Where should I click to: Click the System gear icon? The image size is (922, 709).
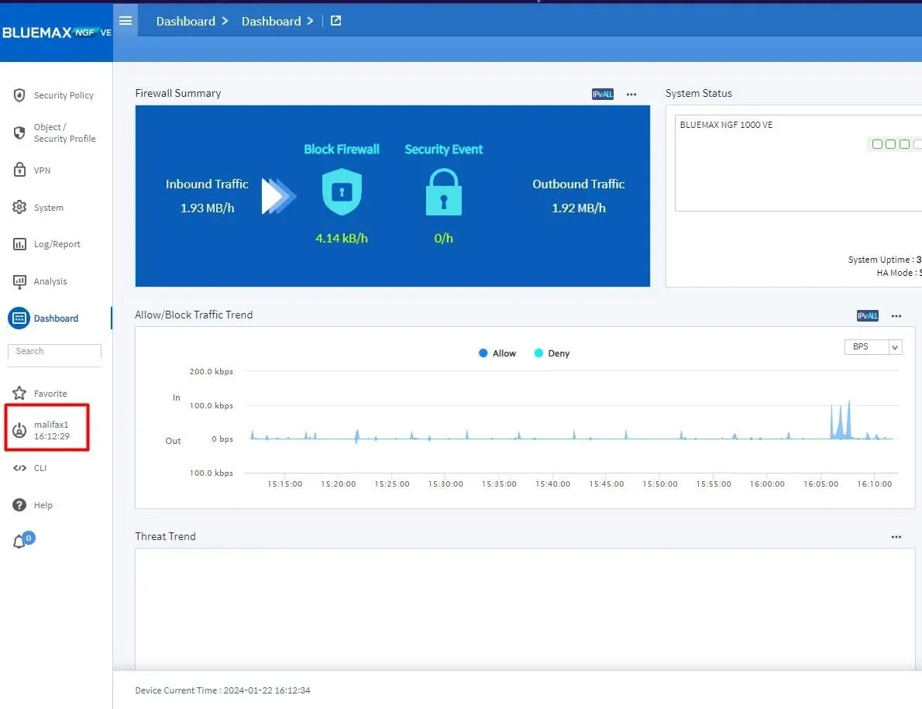point(19,207)
